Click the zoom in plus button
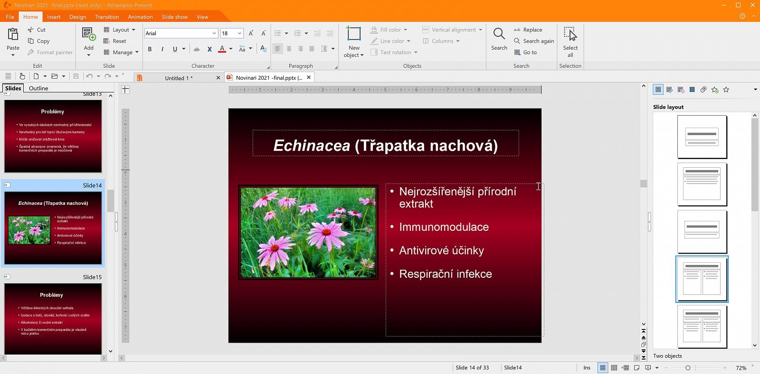760x374 pixels. tap(724, 367)
